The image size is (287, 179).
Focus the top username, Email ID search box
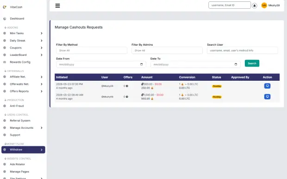[x=230, y=5]
